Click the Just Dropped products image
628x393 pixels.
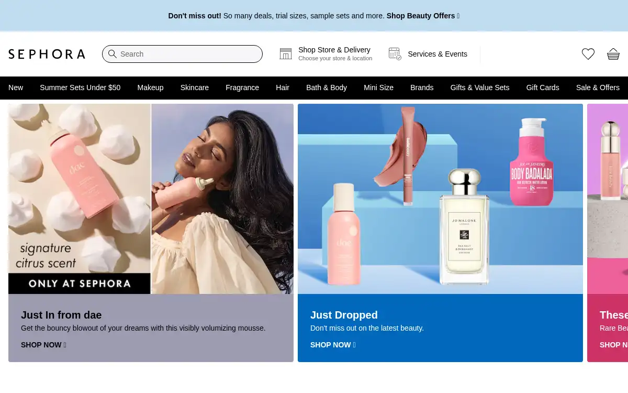[x=440, y=199]
